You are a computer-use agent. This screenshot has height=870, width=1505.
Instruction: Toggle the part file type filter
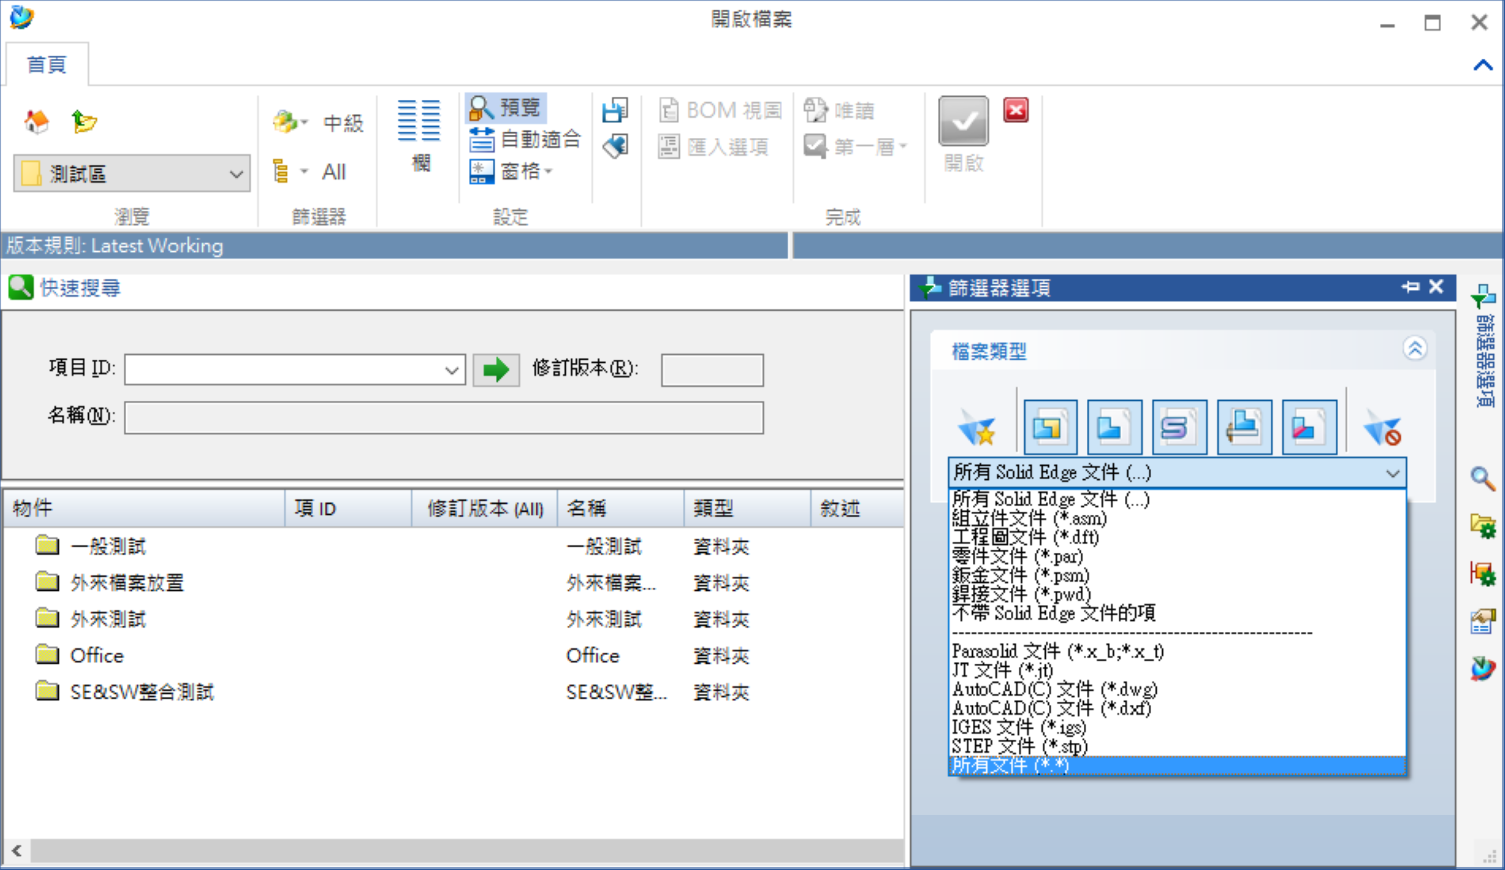point(1114,428)
